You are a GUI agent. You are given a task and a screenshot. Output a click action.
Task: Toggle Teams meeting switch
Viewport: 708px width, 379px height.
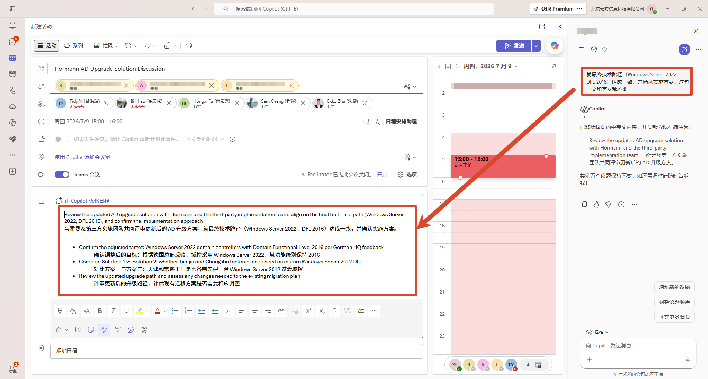pos(62,175)
